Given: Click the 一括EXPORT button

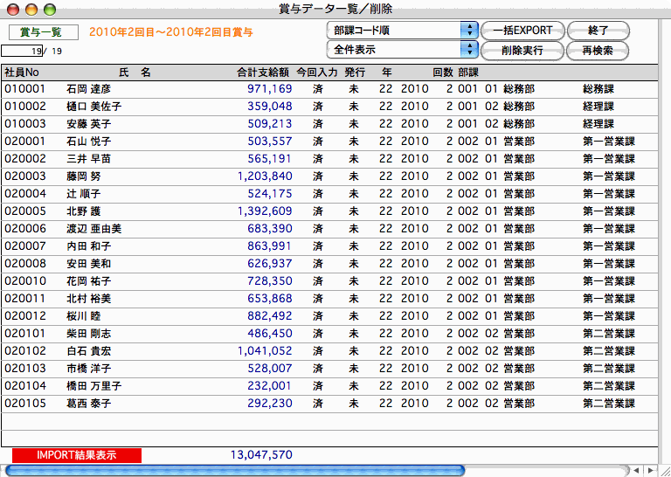Looking at the screenshot, I should point(522,30).
